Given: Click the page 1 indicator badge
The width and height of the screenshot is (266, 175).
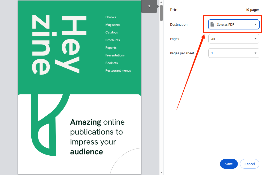Looking at the screenshot, I should click(x=149, y=6).
